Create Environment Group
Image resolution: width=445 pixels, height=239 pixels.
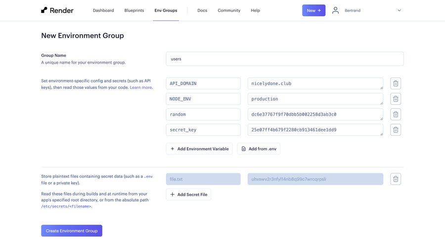[x=72, y=231]
